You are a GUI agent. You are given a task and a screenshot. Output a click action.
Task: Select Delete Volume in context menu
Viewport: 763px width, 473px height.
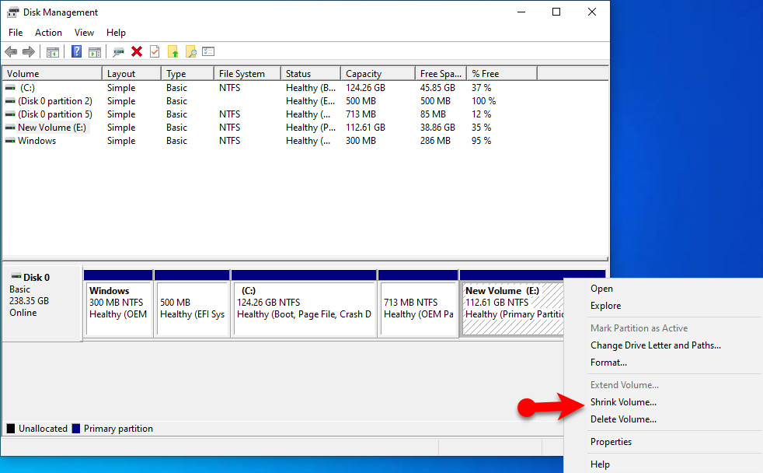pyautogui.click(x=623, y=419)
